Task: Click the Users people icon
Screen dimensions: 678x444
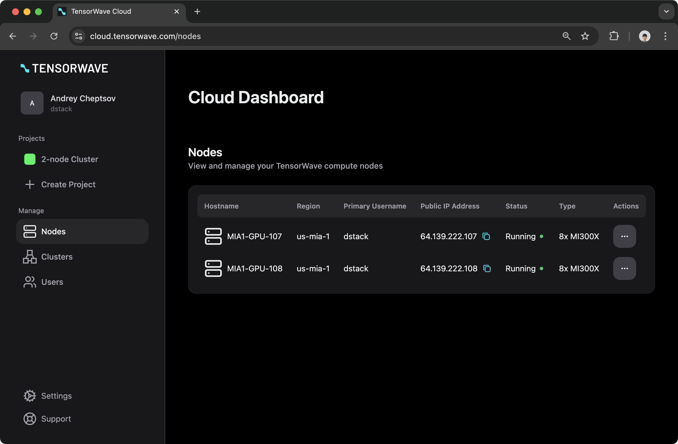Action: (x=30, y=282)
